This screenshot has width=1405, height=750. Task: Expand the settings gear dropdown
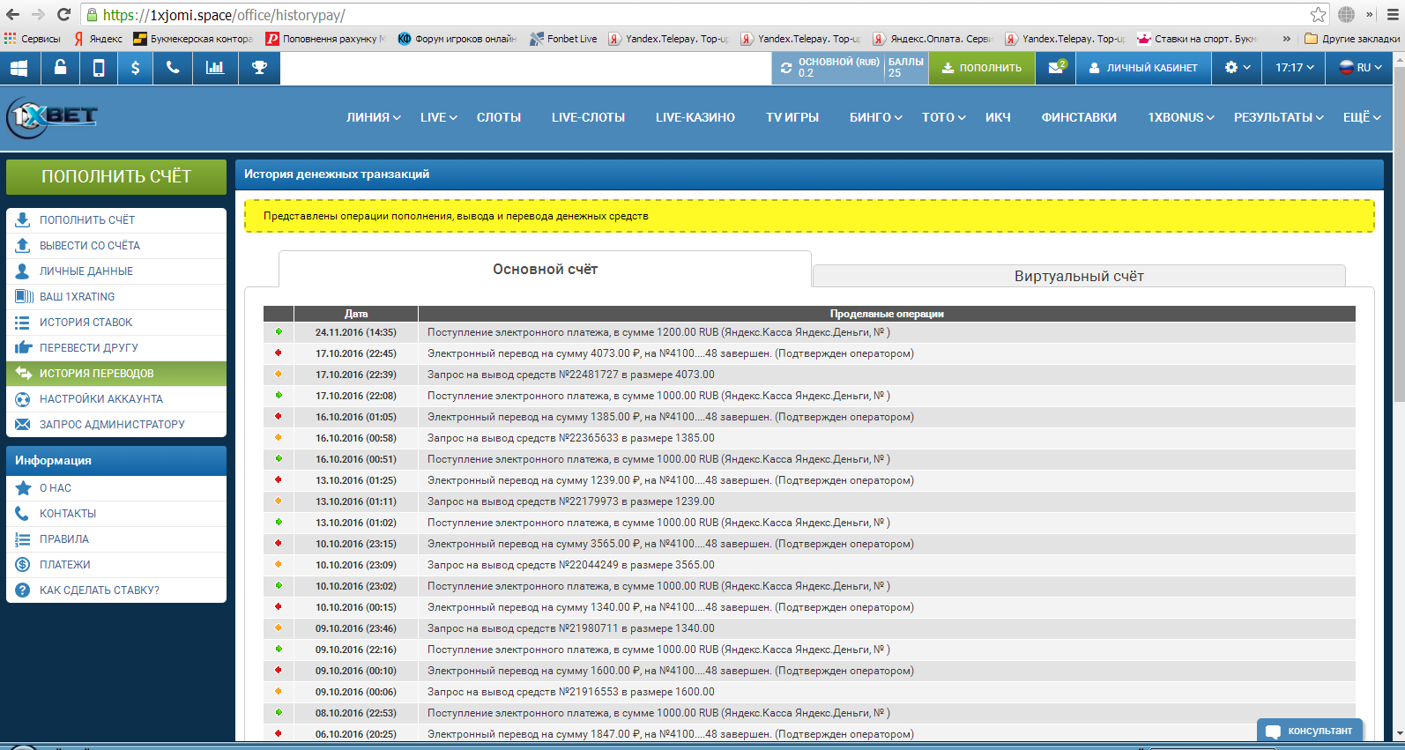(x=1237, y=68)
